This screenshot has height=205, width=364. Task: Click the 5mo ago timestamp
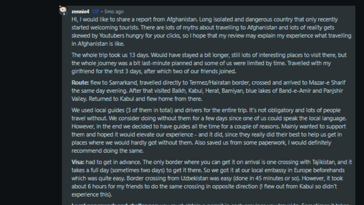(x=114, y=12)
